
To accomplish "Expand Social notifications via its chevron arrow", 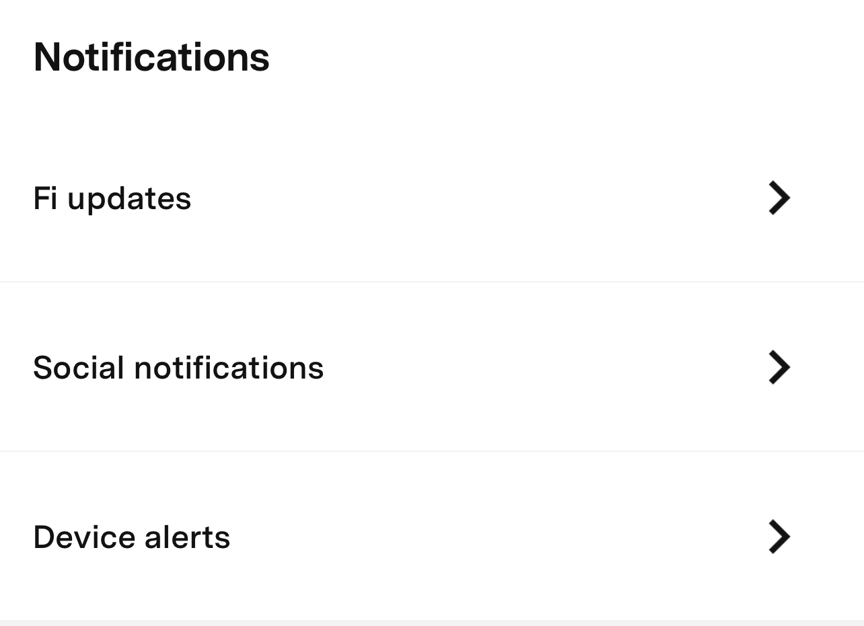I will pyautogui.click(x=779, y=367).
